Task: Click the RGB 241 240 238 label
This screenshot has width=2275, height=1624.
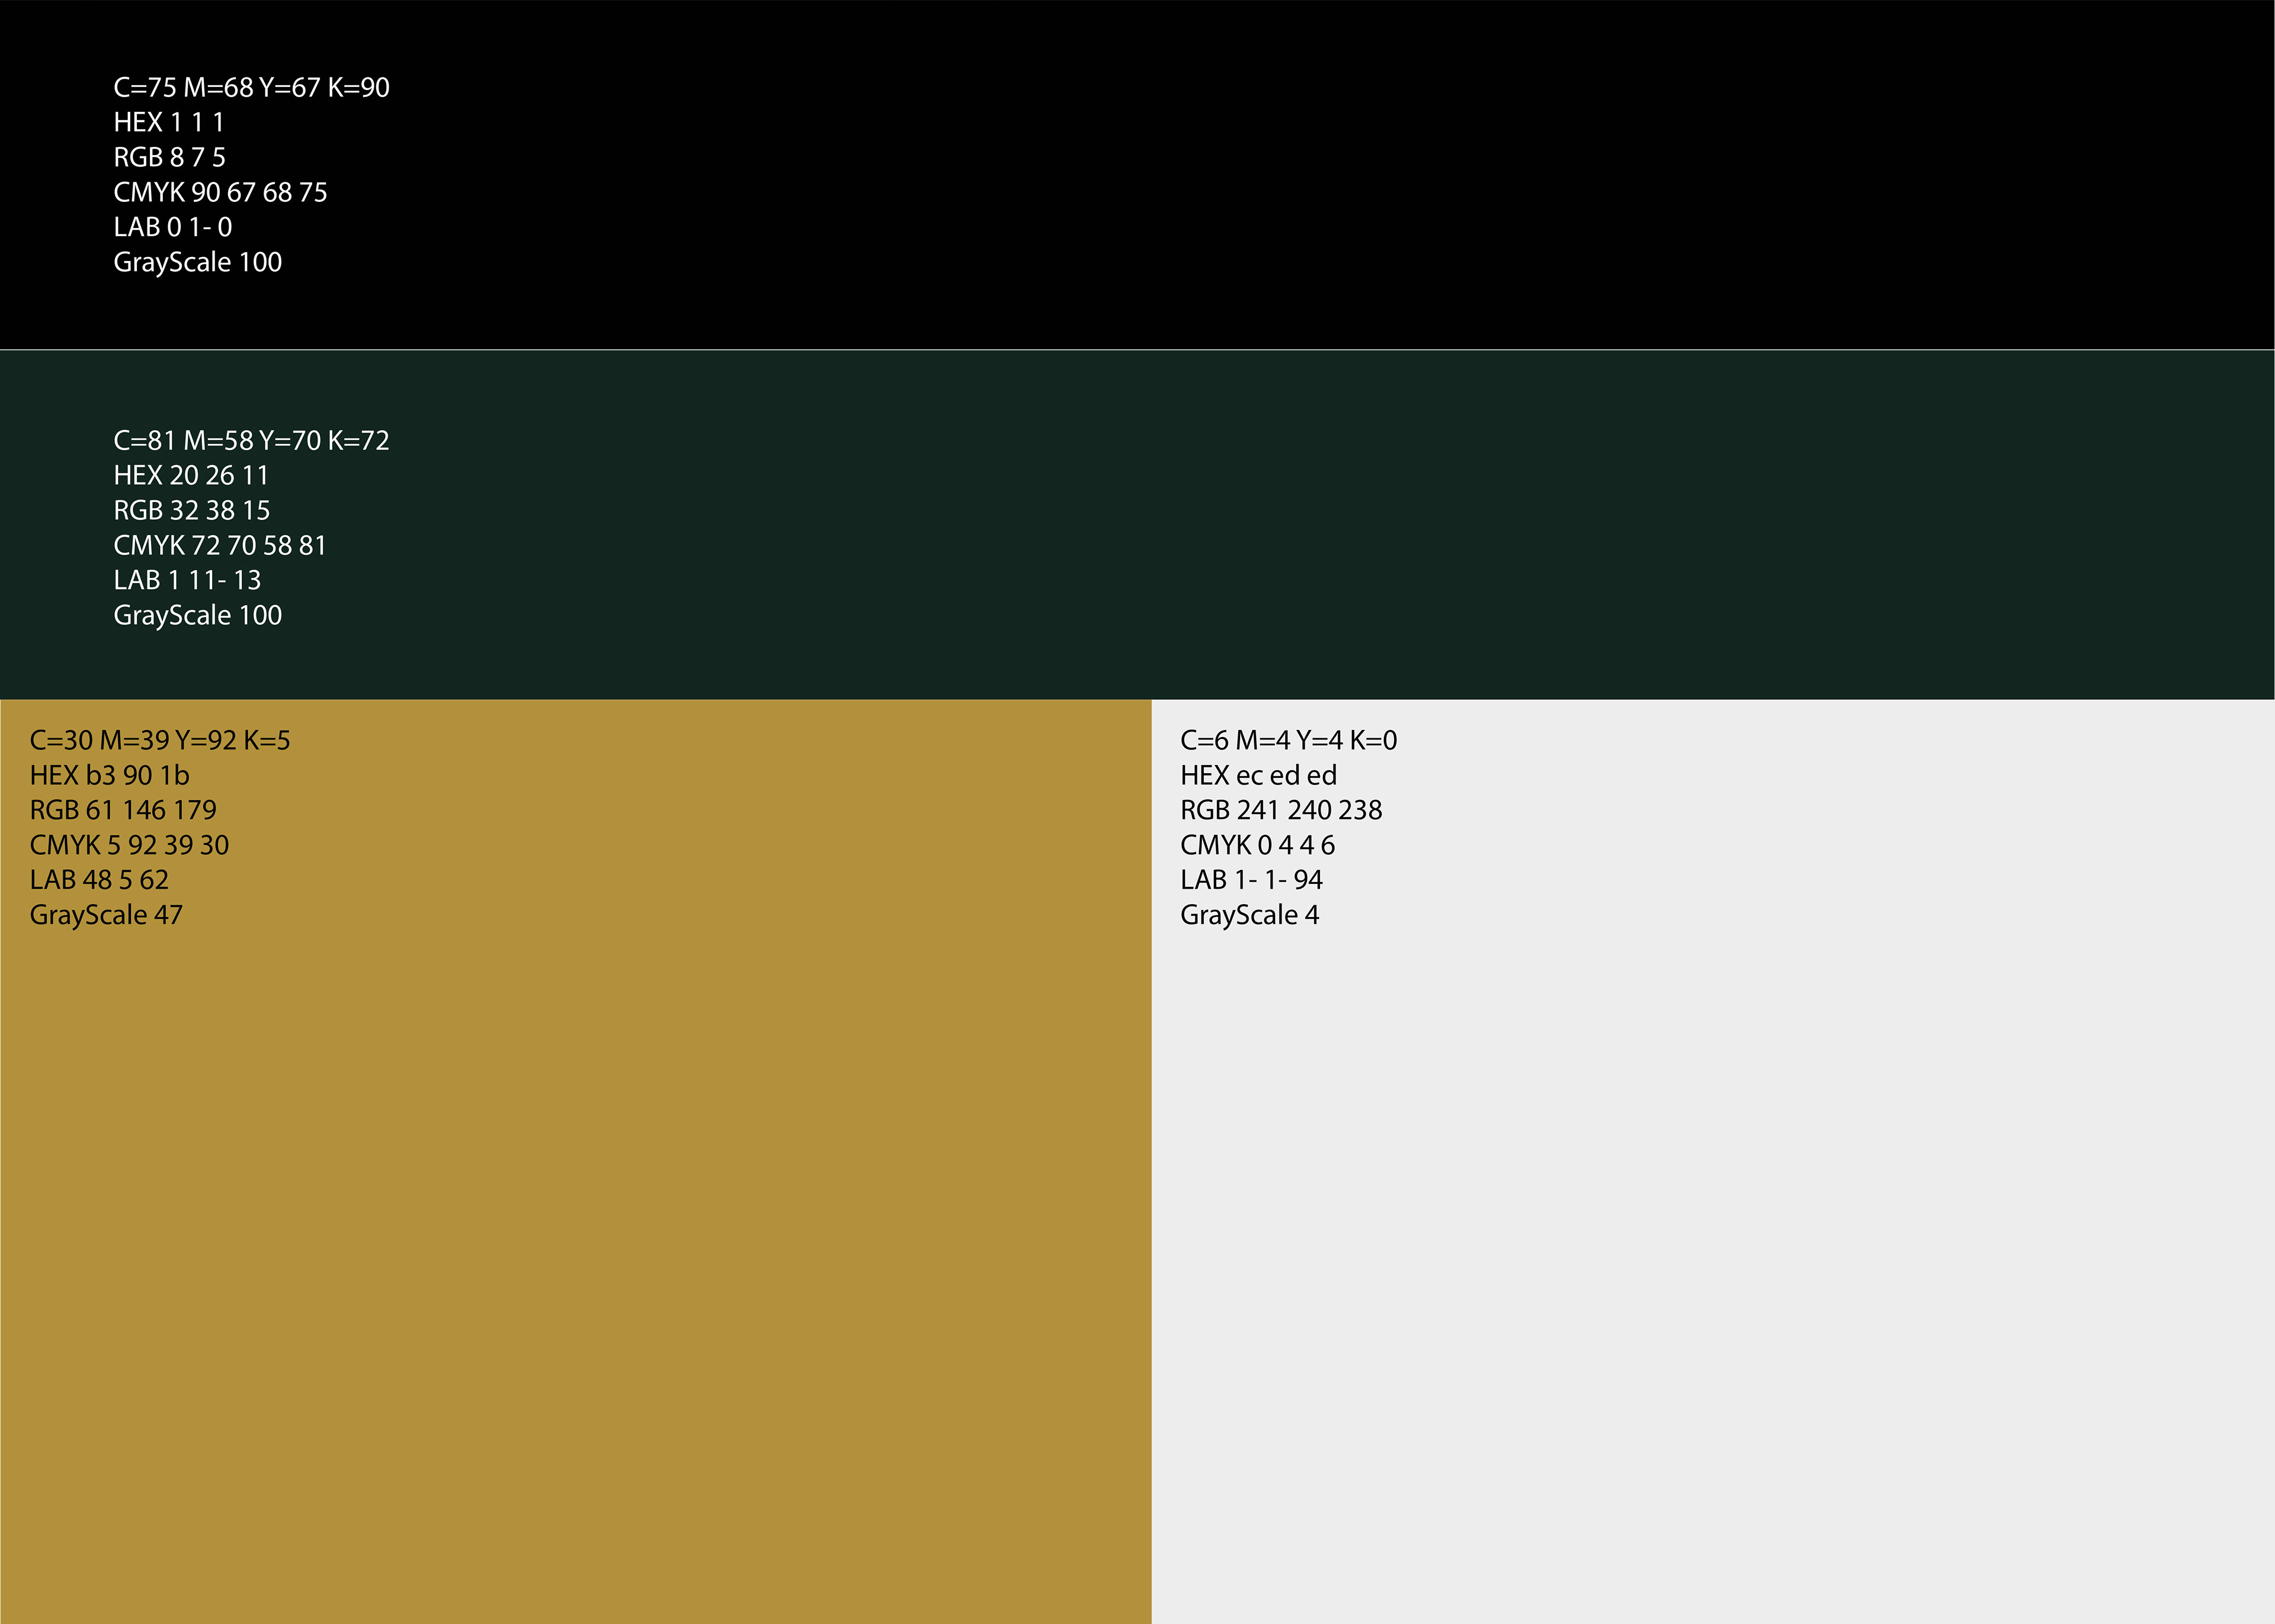Action: click(1280, 811)
